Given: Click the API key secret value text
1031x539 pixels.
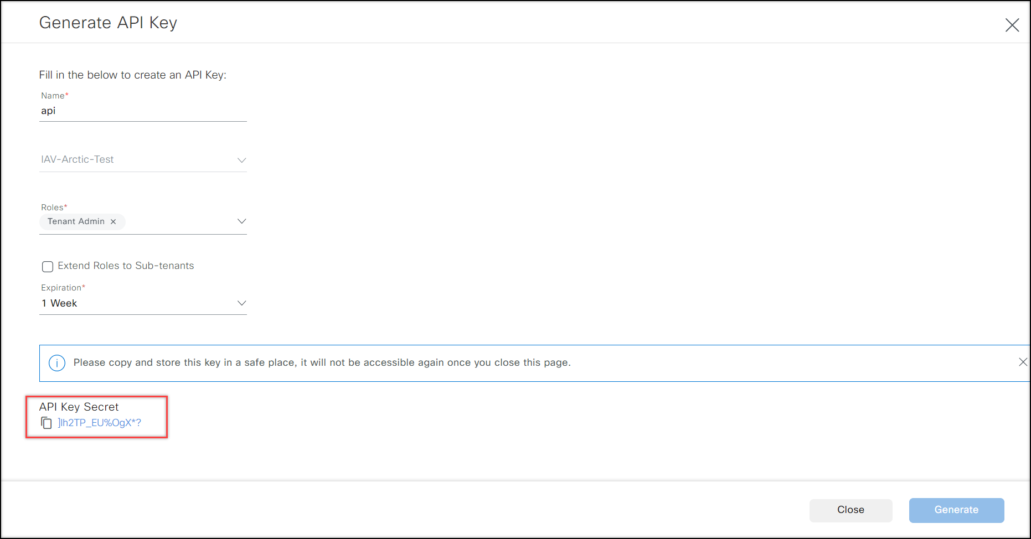Looking at the screenshot, I should point(100,423).
